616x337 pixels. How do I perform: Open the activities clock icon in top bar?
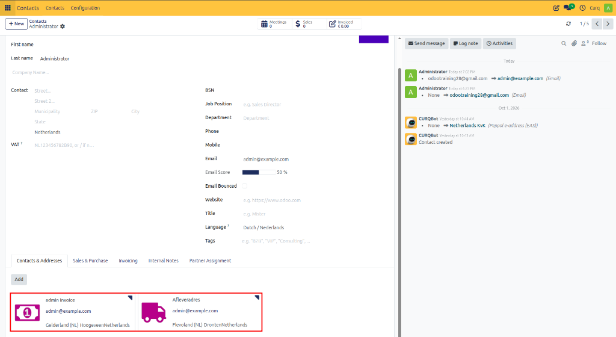tap(582, 8)
